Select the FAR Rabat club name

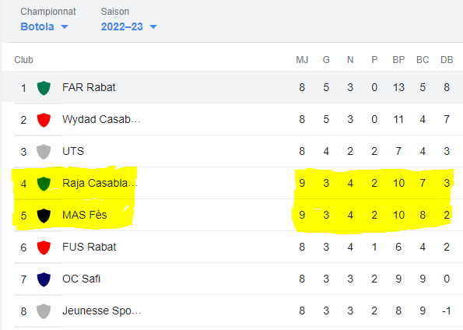[x=89, y=87]
